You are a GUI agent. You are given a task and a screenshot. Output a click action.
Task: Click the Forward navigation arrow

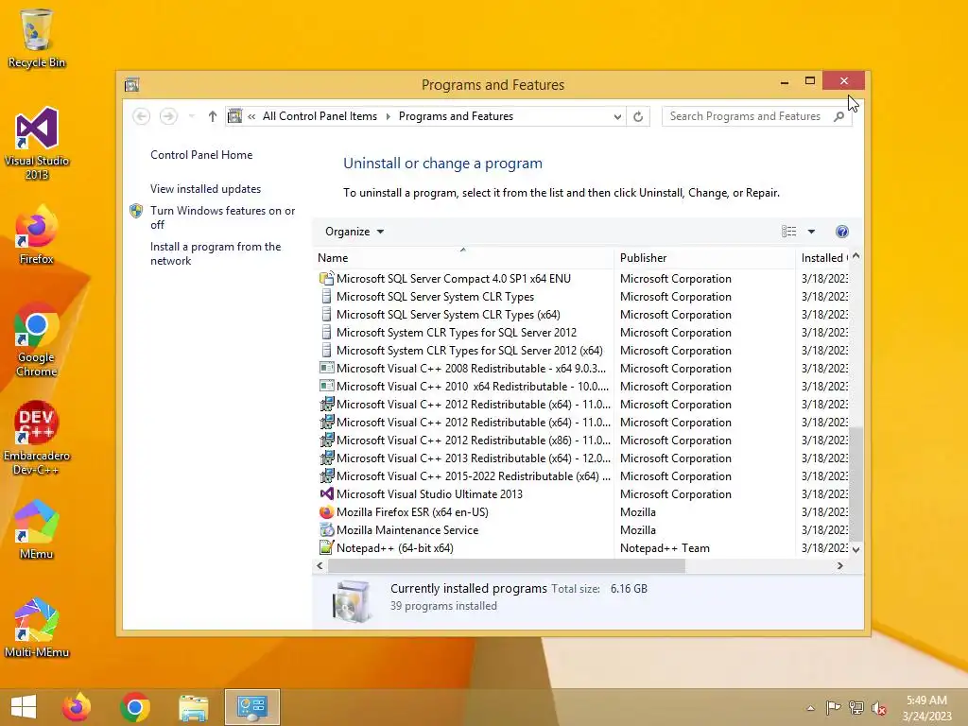(x=168, y=116)
